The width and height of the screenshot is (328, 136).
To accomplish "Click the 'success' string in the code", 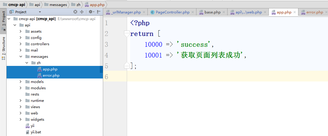I will click(193, 44).
